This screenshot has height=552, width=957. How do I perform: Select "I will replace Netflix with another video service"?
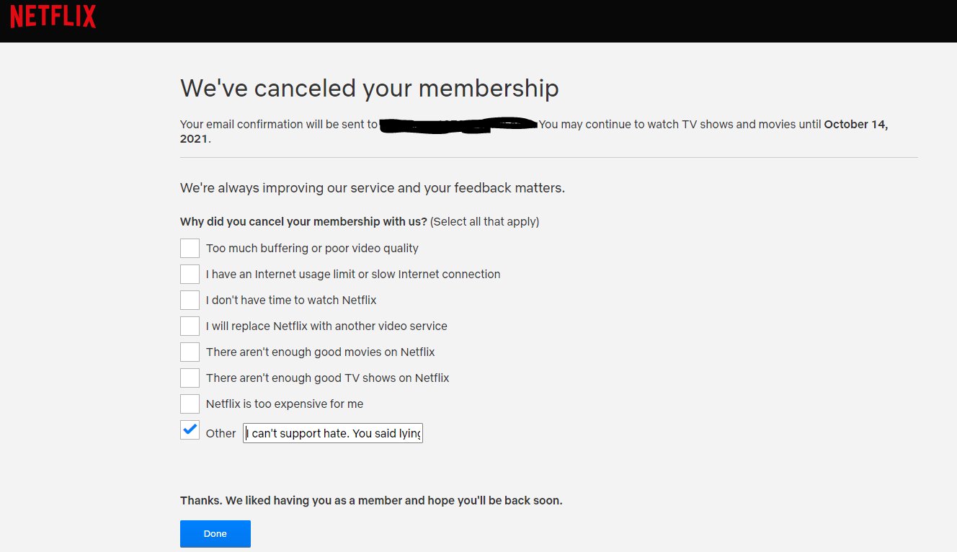pyautogui.click(x=190, y=326)
